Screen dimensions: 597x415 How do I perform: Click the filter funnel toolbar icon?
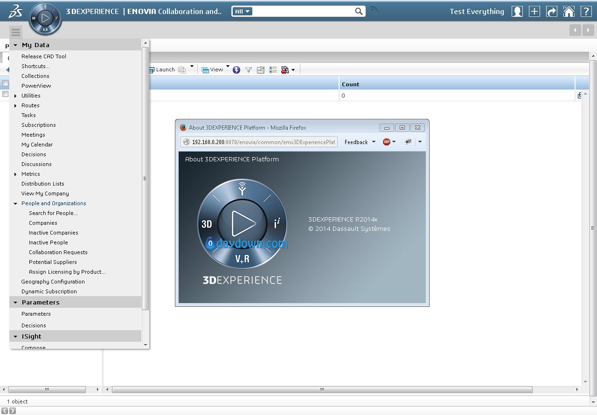[x=249, y=70]
